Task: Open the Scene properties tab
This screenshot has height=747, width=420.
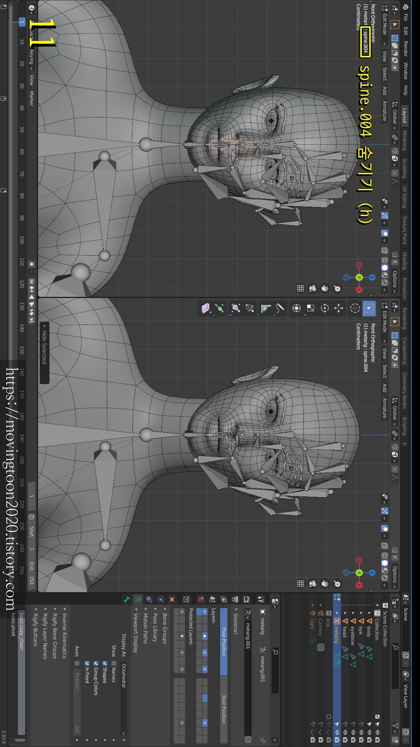Action: click(x=212, y=600)
